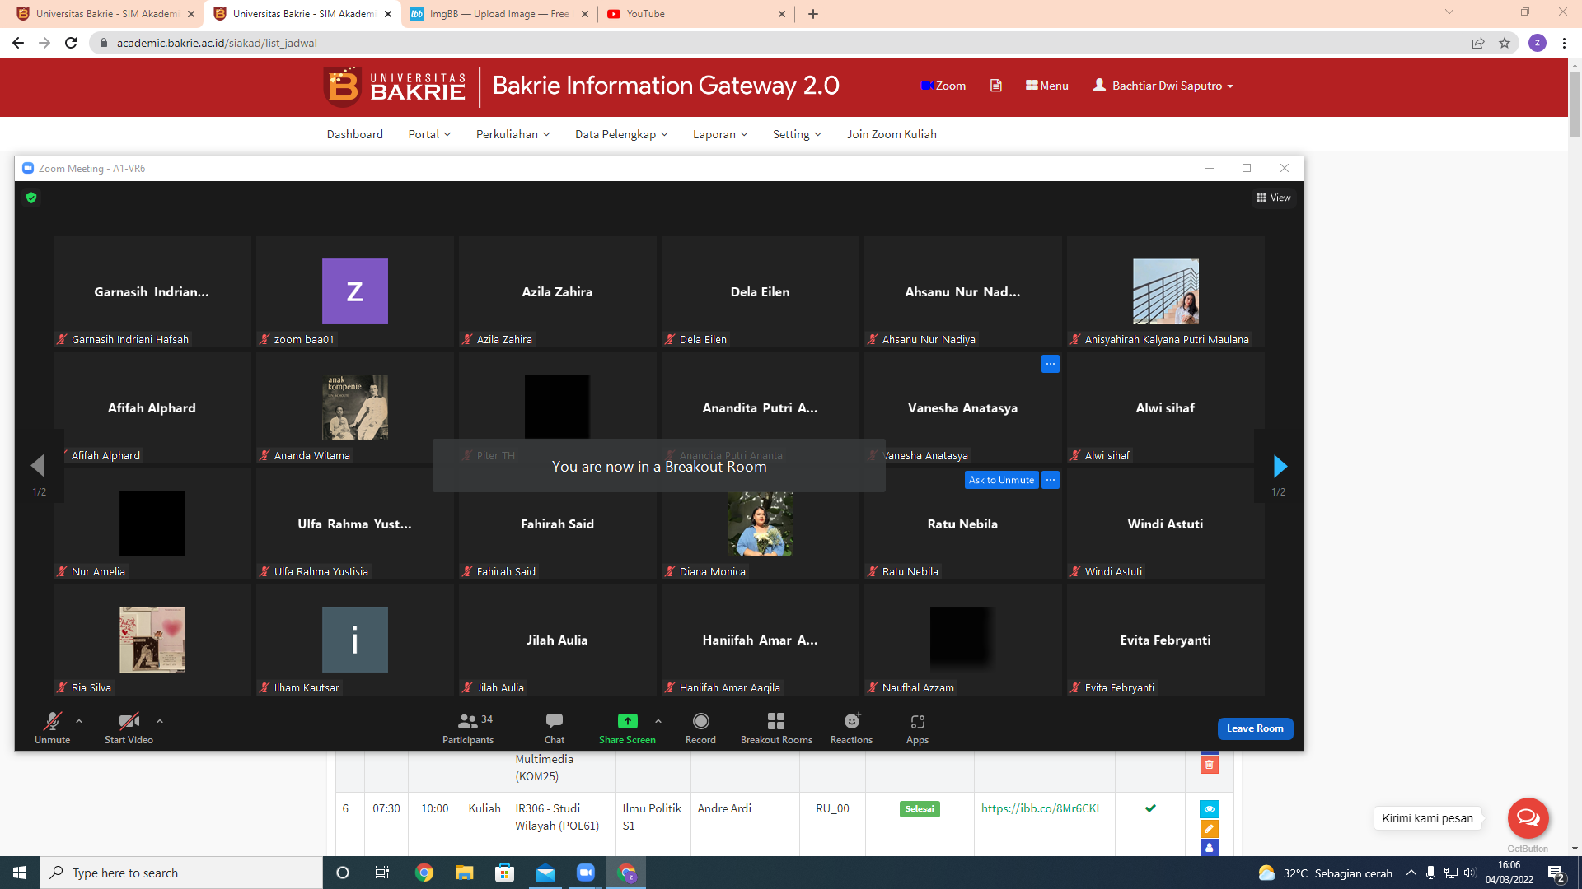This screenshot has height=889, width=1582.
Task: Expand audio options next to Unmute
Action: click(79, 721)
